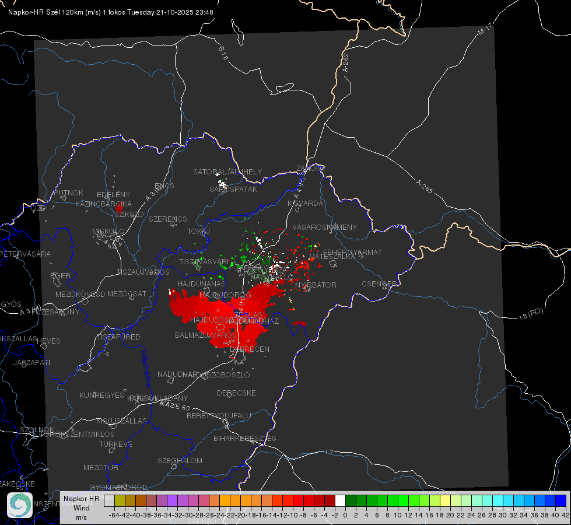The height and width of the screenshot is (525, 571).
Task: Click the small red radar echo near Szikszó
Action: pos(119,208)
